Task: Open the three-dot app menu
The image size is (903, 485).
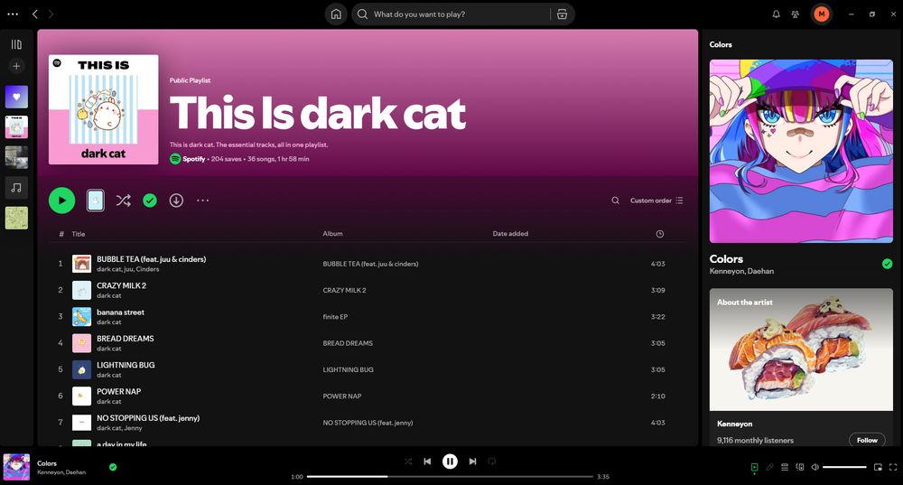Action: (x=13, y=14)
